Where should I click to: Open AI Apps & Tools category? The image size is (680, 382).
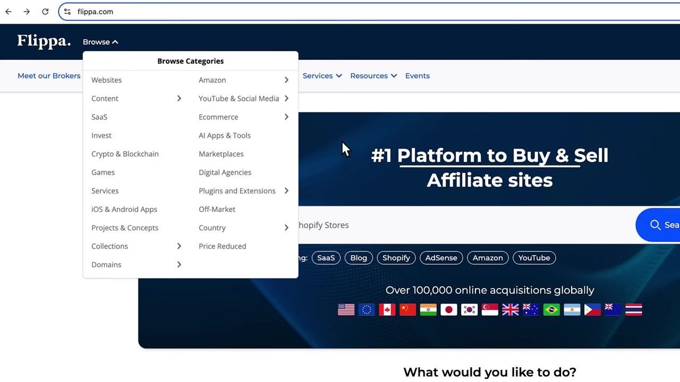click(x=225, y=135)
